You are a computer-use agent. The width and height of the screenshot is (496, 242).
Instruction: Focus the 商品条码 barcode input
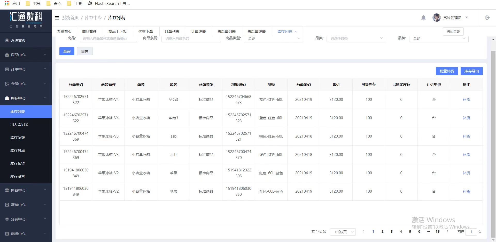coord(191,39)
